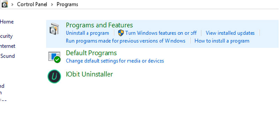Click the Windows shield icon
This screenshot has height=126, width=279.
point(121,33)
